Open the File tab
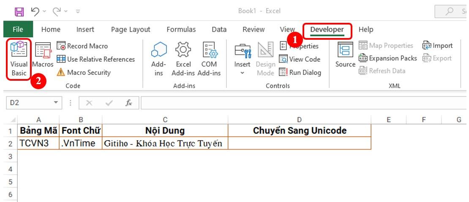The image size is (469, 202). (18, 29)
